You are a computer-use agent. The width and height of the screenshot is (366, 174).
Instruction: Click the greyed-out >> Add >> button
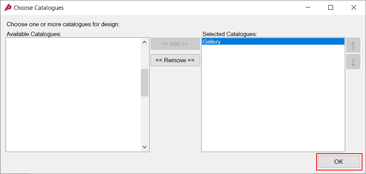pos(175,43)
